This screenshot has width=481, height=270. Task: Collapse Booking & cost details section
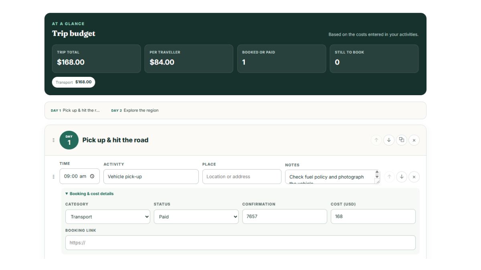coord(89,194)
